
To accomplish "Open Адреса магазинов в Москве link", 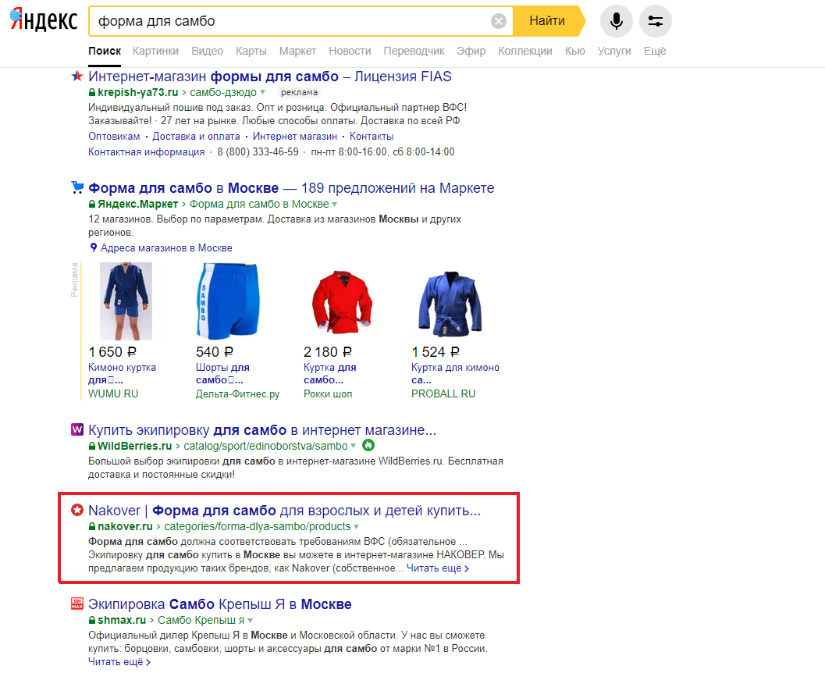I will click(x=166, y=247).
